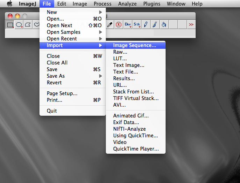Select Animated Gif... import option
Image resolution: width=240 pixels, height=183 pixels.
pos(136,116)
